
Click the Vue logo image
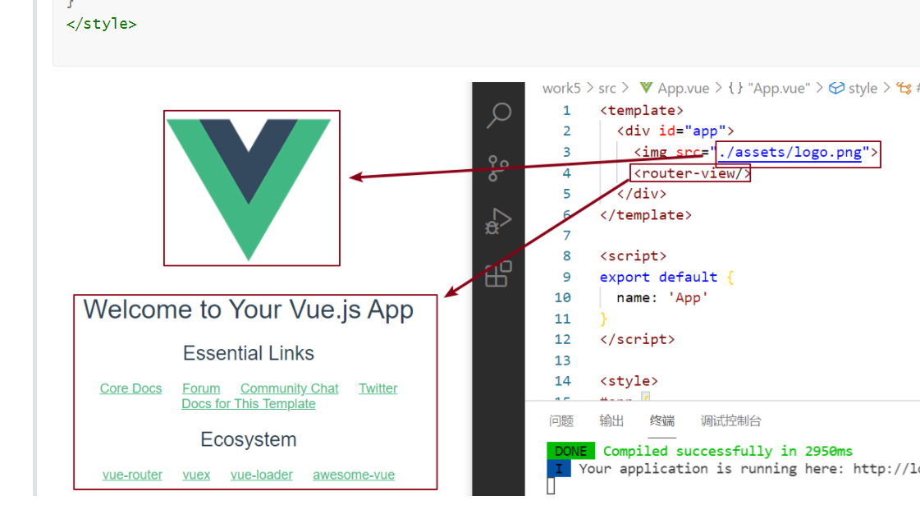[249, 189]
